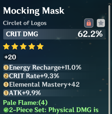Click the Mocking Mask title
The height and width of the screenshot is (114, 112).
click(34, 11)
